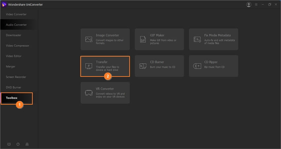
Task: Open the help question mark icon
Action: click(18, 144)
